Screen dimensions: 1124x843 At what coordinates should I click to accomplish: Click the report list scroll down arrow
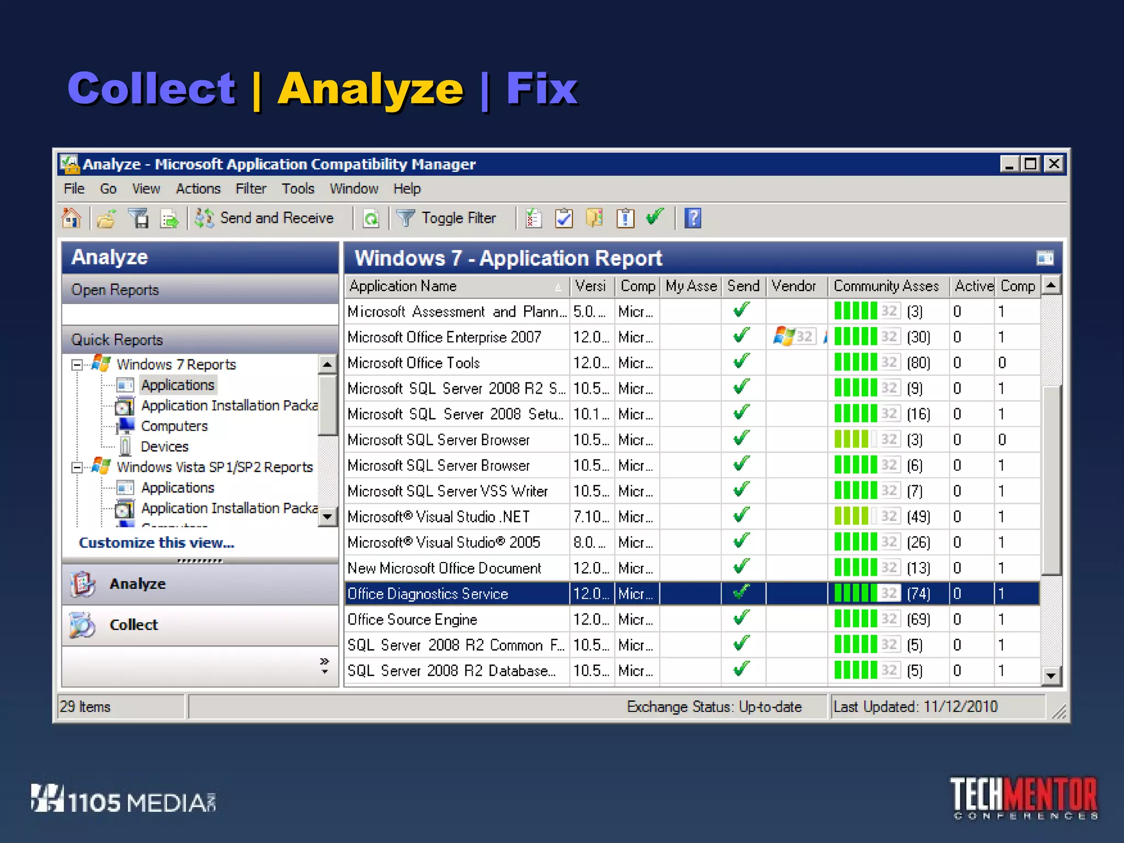(1050, 676)
